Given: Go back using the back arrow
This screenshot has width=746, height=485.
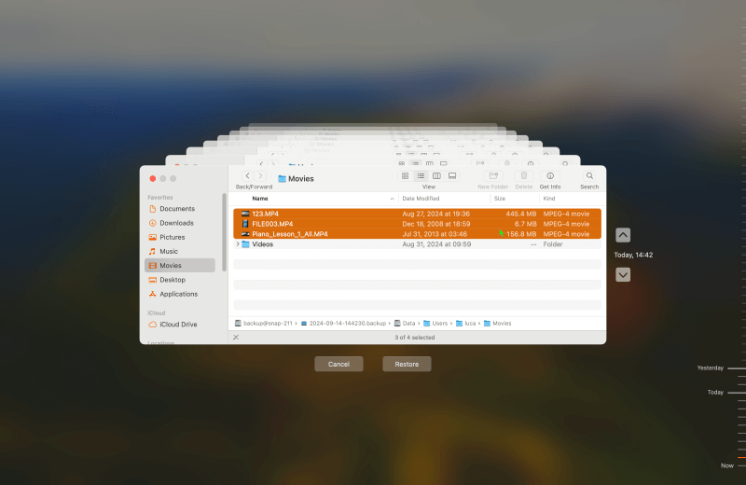Looking at the screenshot, I should click(x=247, y=175).
